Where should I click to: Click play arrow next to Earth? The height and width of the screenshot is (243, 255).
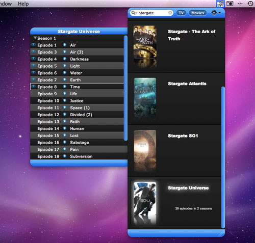64,80
